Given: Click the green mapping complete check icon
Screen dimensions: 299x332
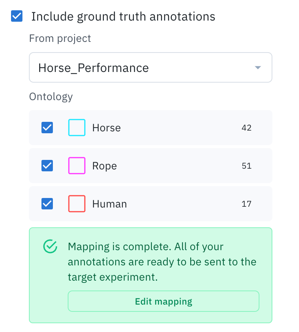Looking at the screenshot, I should (x=50, y=246).
